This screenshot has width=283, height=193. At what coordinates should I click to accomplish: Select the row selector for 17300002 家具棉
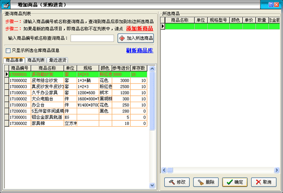tap(7, 123)
